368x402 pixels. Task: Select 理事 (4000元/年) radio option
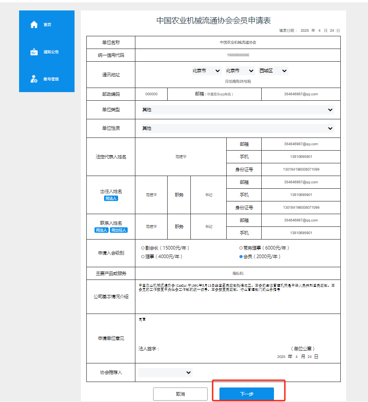click(143, 257)
